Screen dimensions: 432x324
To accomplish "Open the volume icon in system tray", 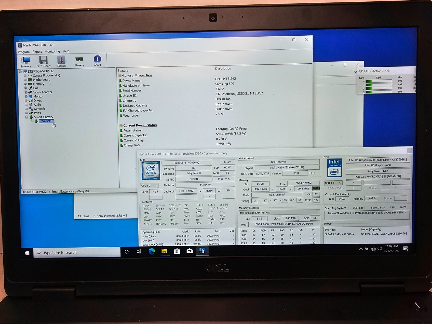I will pos(380,249).
